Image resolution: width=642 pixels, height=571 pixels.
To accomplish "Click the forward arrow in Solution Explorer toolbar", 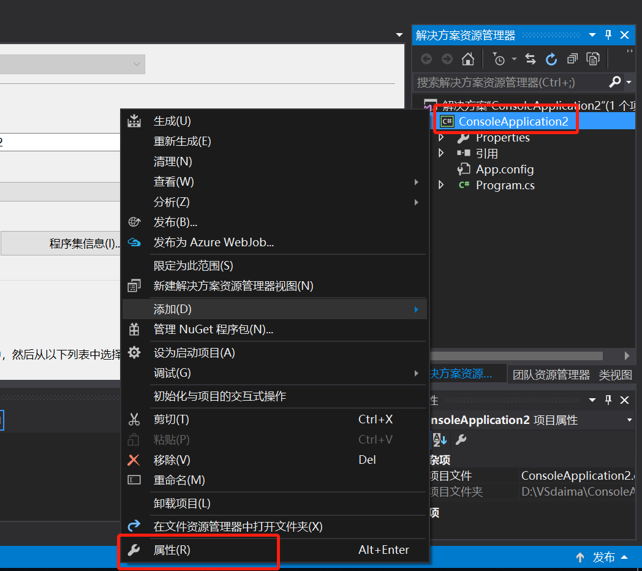I will click(447, 59).
